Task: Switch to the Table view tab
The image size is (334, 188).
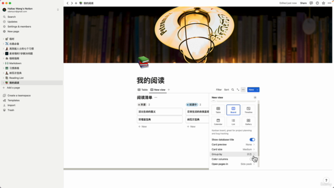Action: tap(142, 90)
